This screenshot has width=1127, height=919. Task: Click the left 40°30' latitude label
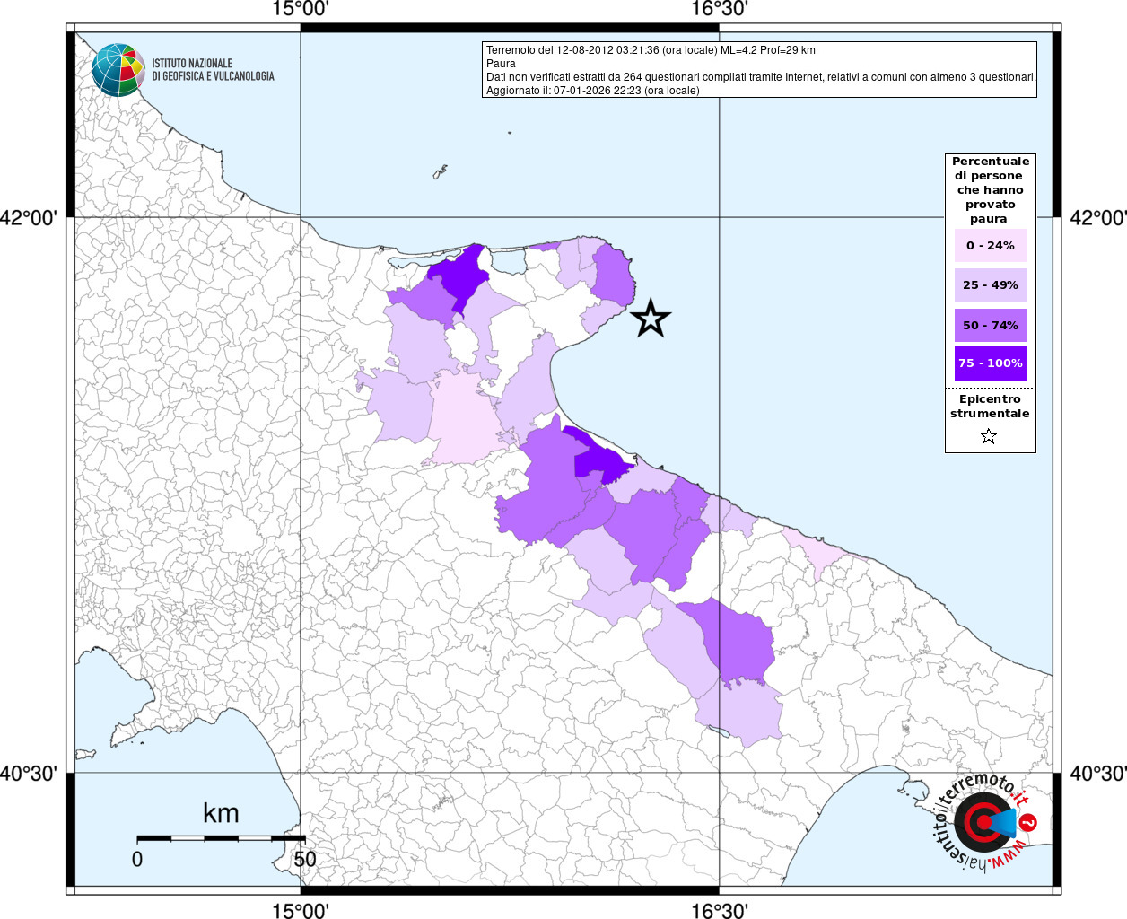point(29,773)
